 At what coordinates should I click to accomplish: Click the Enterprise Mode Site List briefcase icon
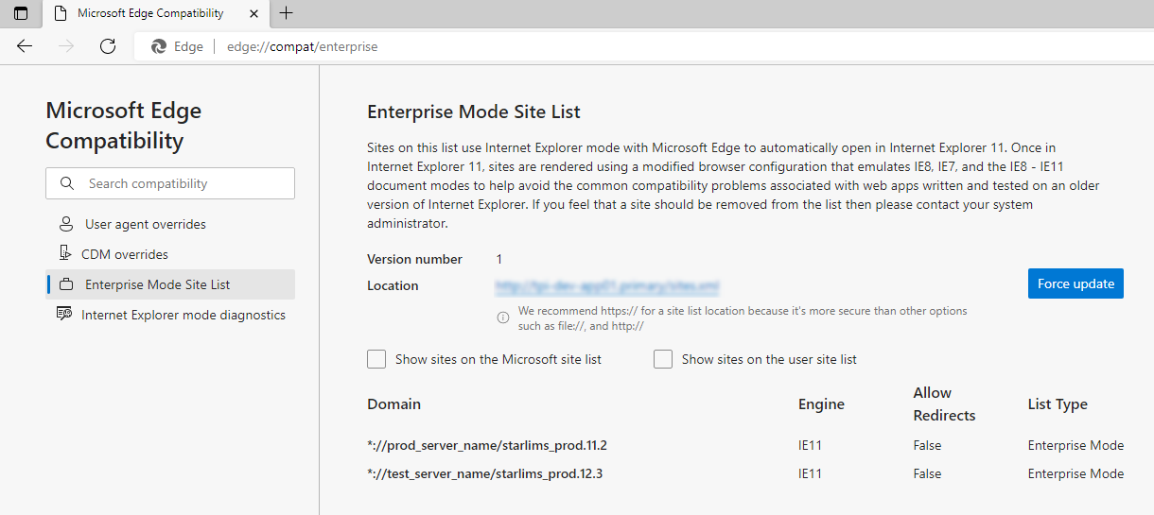66,284
